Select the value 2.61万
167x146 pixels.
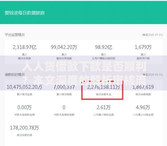(x=104, y=107)
